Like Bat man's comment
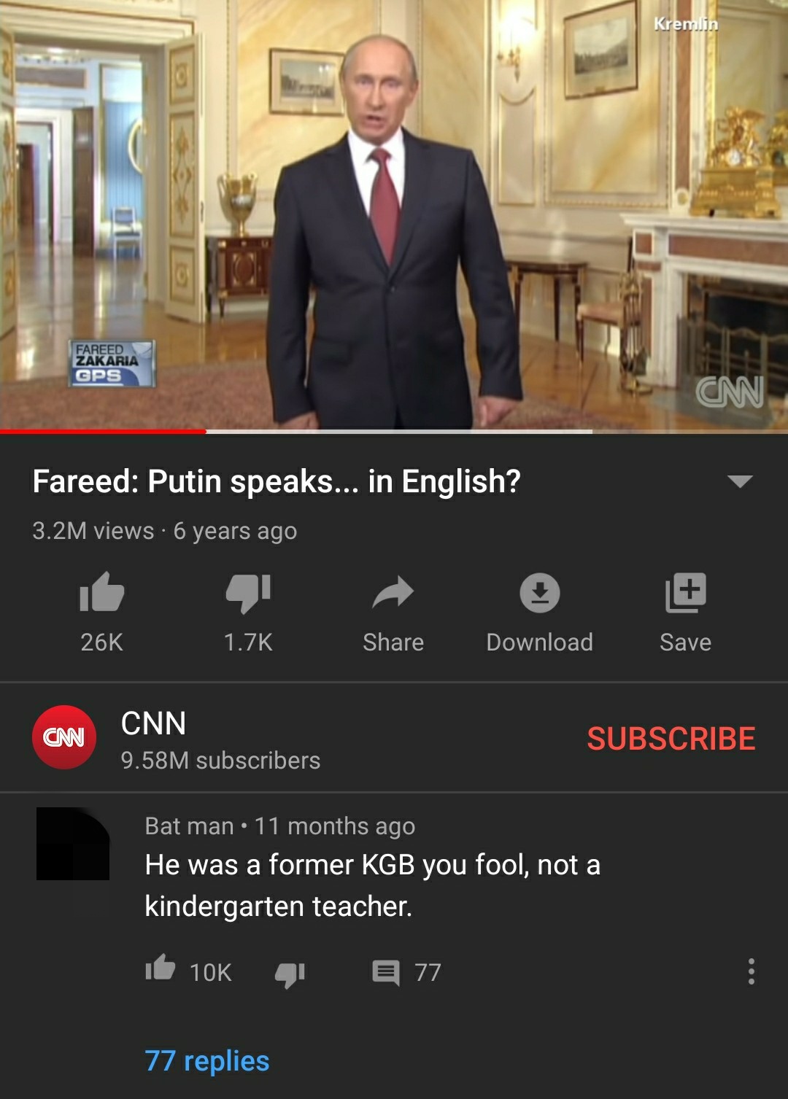The image size is (788, 1099). pos(161,968)
